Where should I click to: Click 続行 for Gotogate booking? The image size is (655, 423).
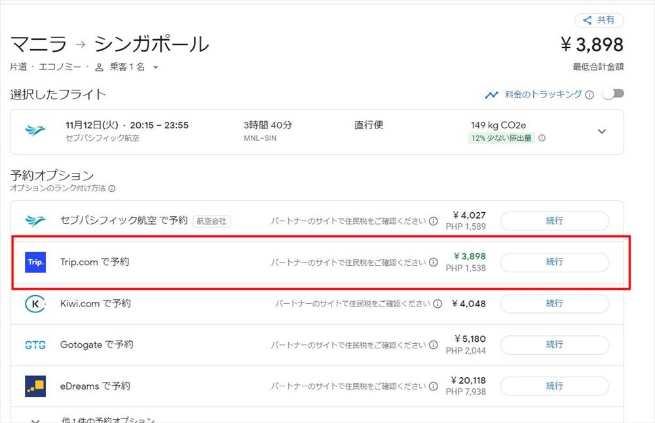click(x=554, y=344)
